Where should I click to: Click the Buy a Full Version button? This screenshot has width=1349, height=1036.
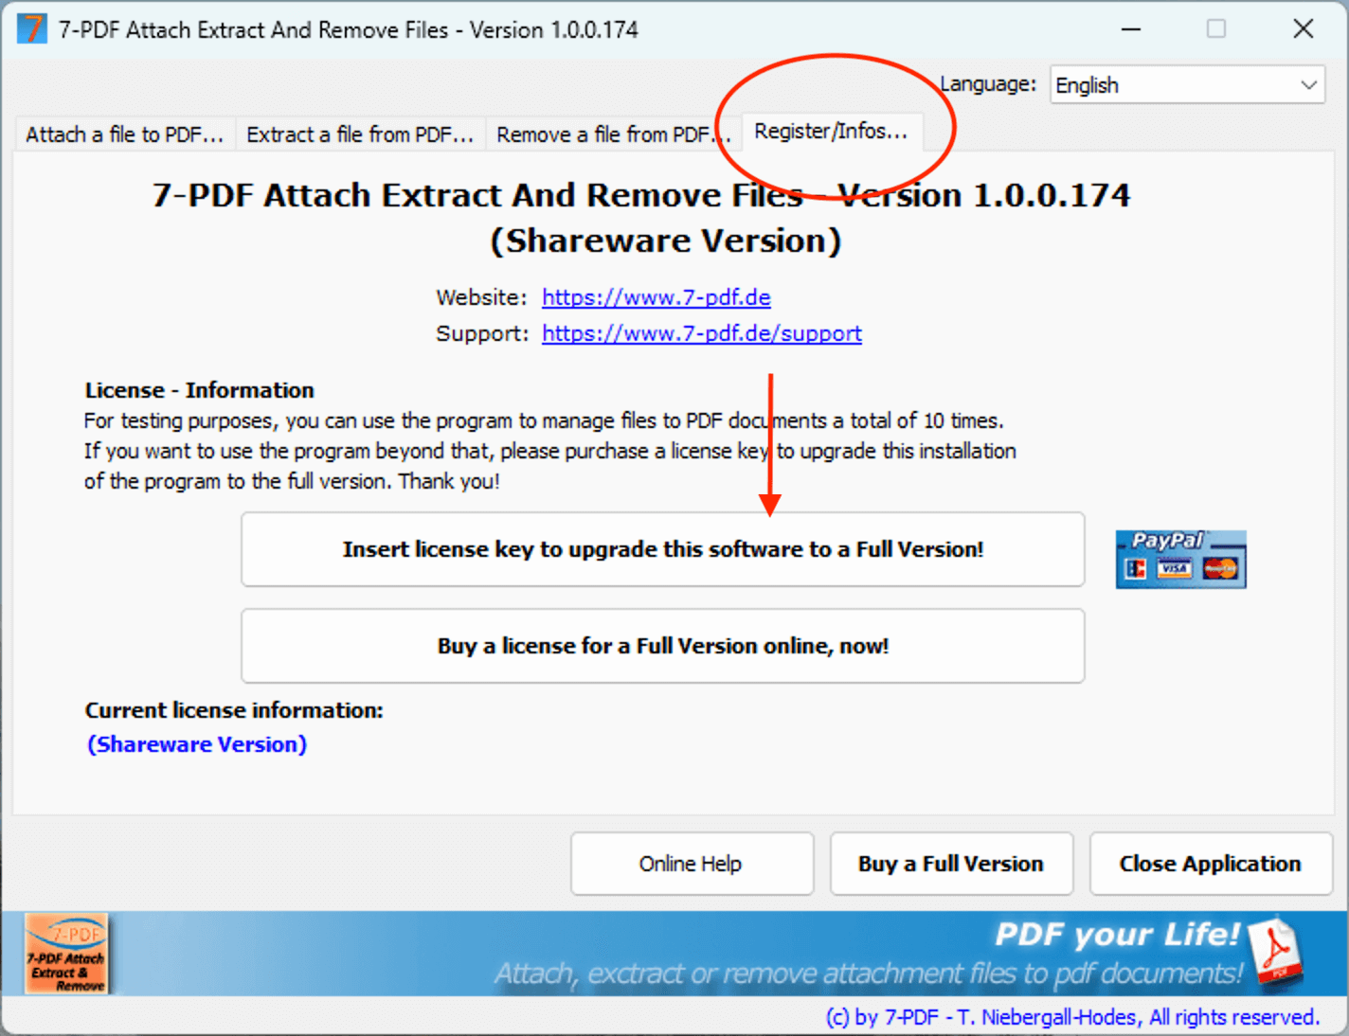[951, 864]
